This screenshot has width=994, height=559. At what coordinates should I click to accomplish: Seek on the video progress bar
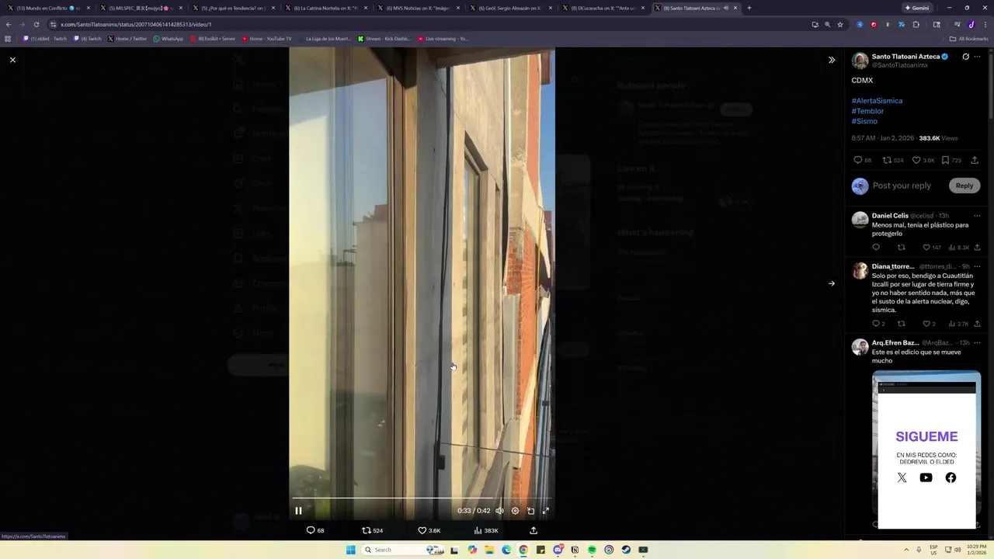422,498
